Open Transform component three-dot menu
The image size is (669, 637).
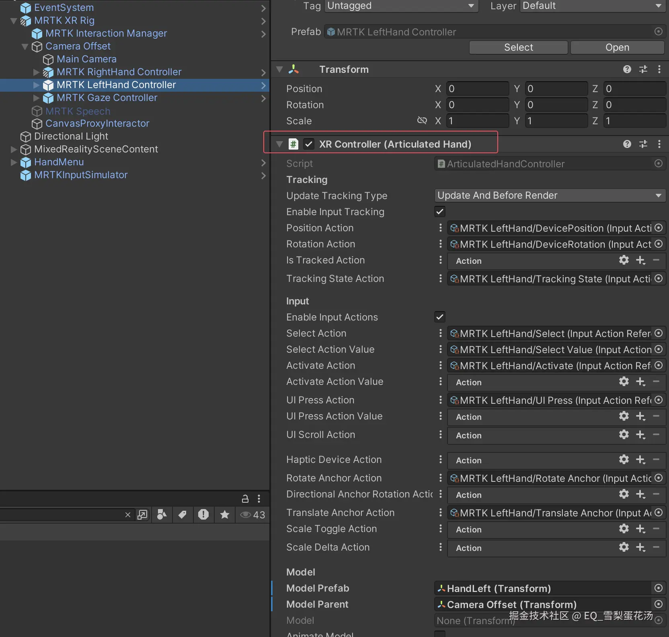[659, 69]
